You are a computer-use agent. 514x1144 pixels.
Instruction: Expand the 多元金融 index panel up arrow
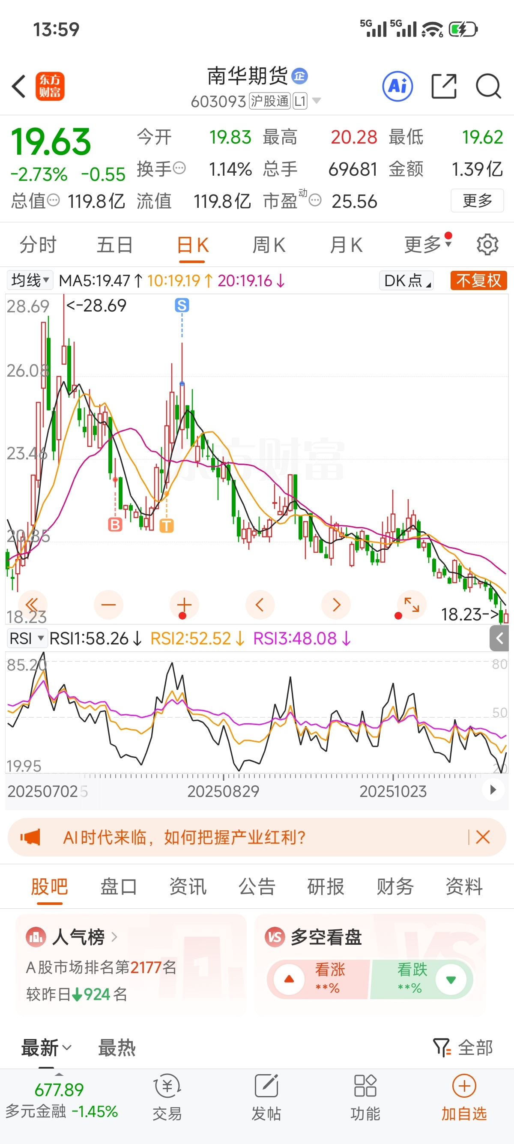[59, 1074]
